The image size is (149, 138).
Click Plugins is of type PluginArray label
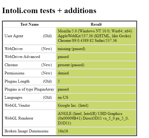(x=29, y=89)
